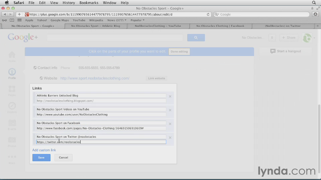This screenshot has height=180, width=321.
Task: Expand the News (377) bookmarks dropdown
Action: [117, 20]
